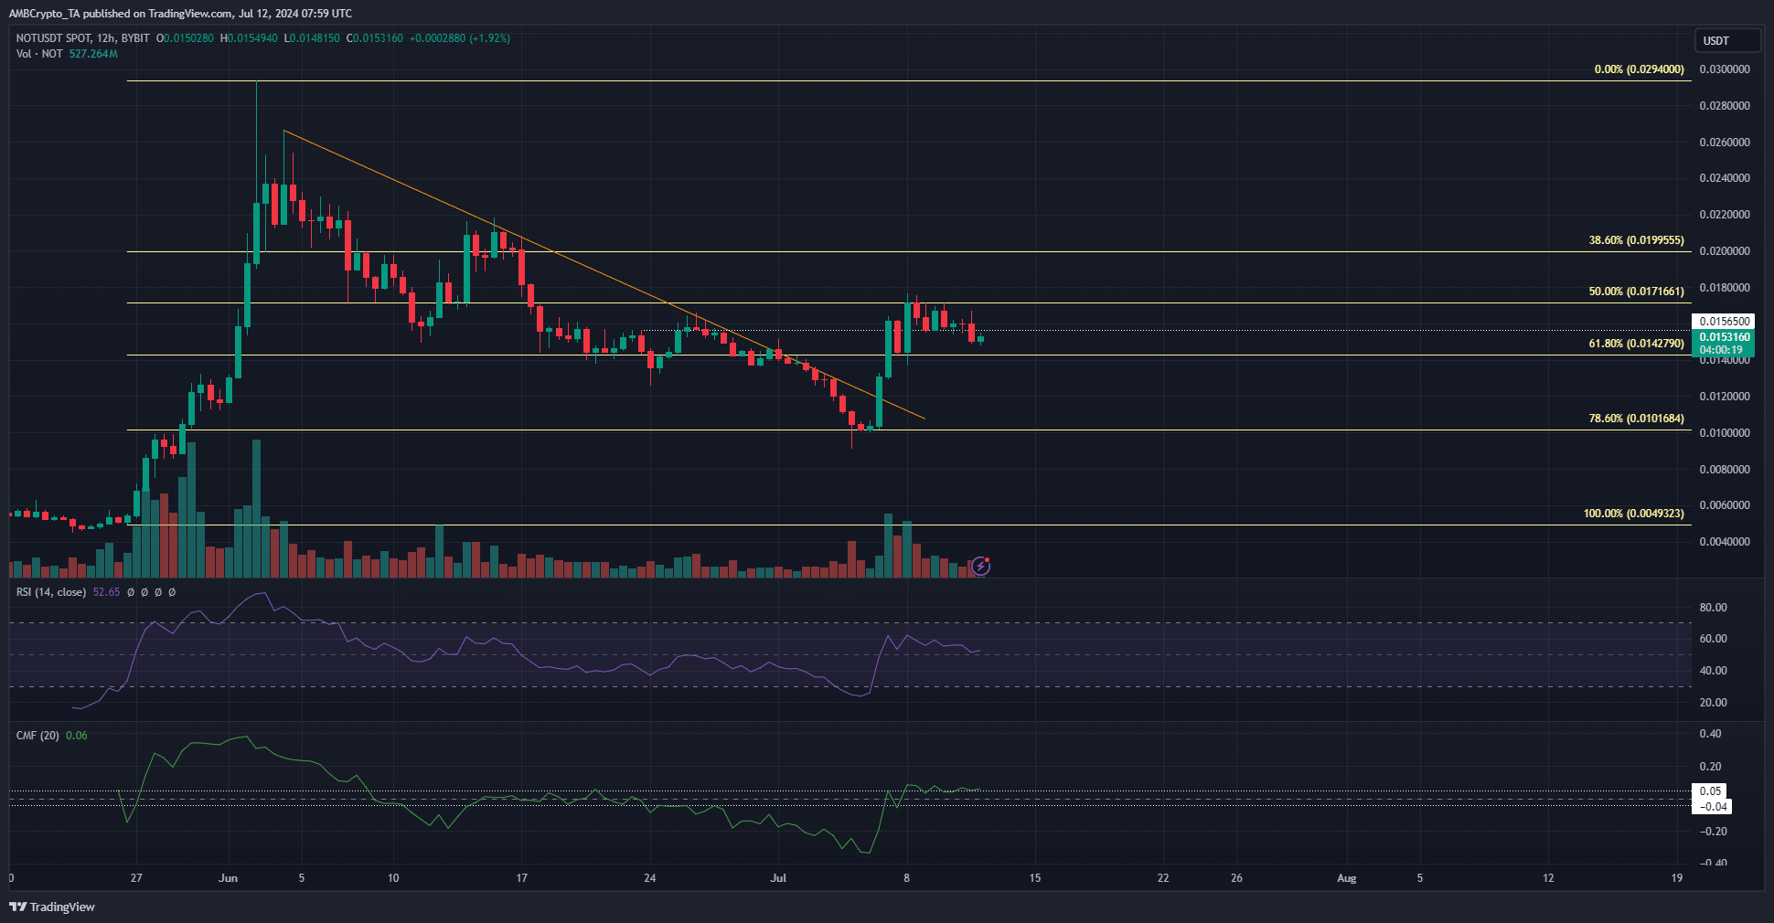Image resolution: width=1774 pixels, height=923 pixels.
Task: Click the 100.00% (0.0049323) Fibonacci label
Action: [x=1633, y=514]
